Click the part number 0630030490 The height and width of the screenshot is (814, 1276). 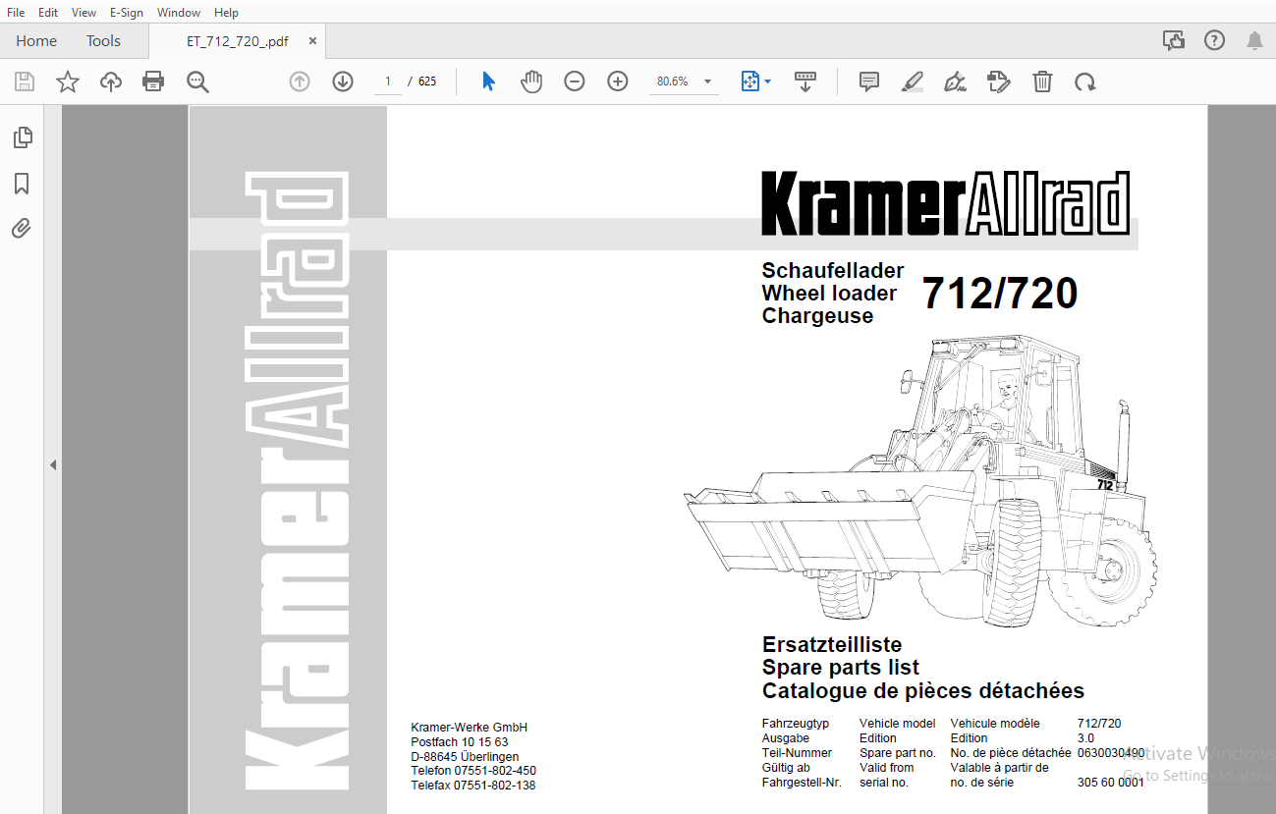[1111, 753]
